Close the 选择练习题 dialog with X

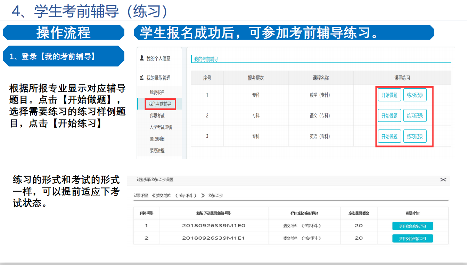(443, 179)
